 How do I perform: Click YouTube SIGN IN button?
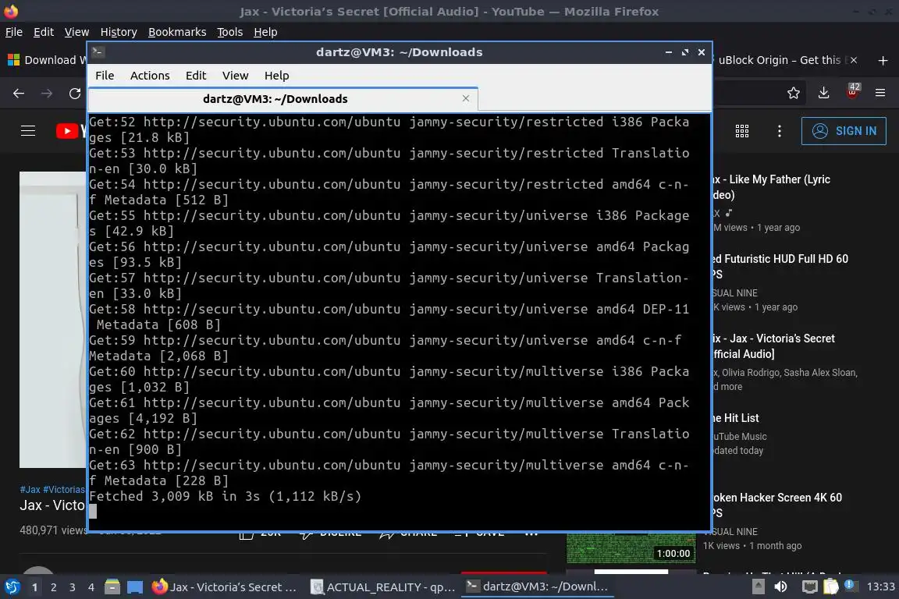(x=844, y=131)
